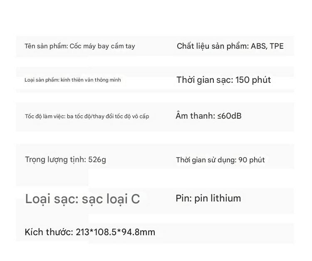
Task: Select the "Cốc máy bay cầm tay" text
Action: point(102,46)
